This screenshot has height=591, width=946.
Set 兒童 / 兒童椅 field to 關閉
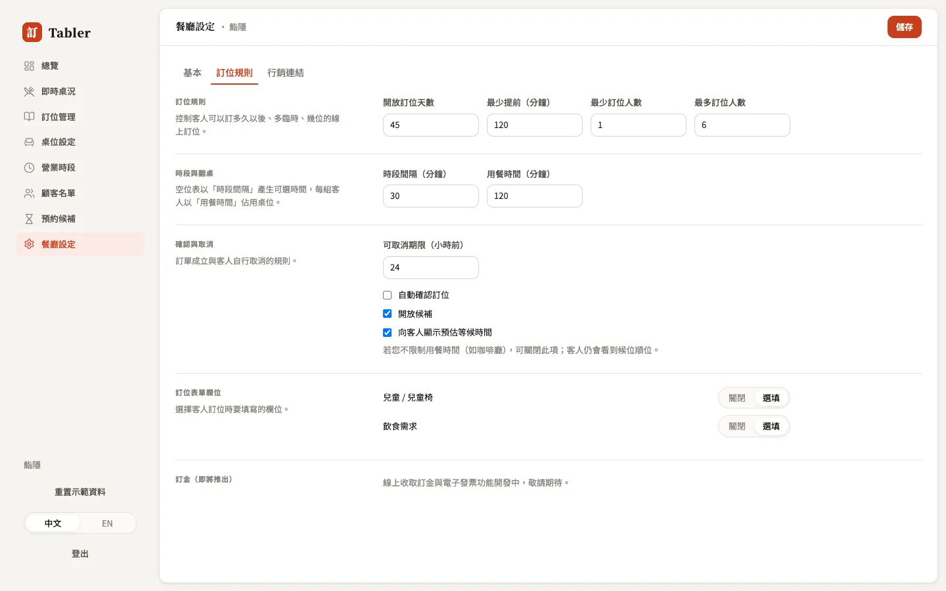[x=737, y=398]
